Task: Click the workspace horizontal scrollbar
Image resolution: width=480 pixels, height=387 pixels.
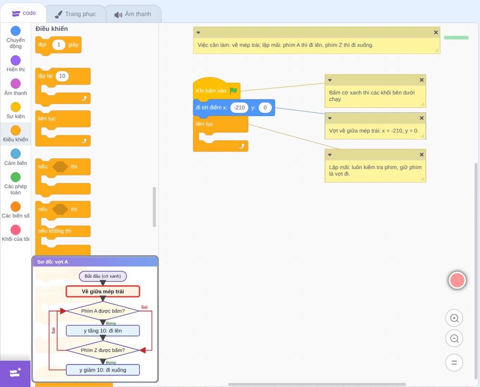Action: [317, 384]
